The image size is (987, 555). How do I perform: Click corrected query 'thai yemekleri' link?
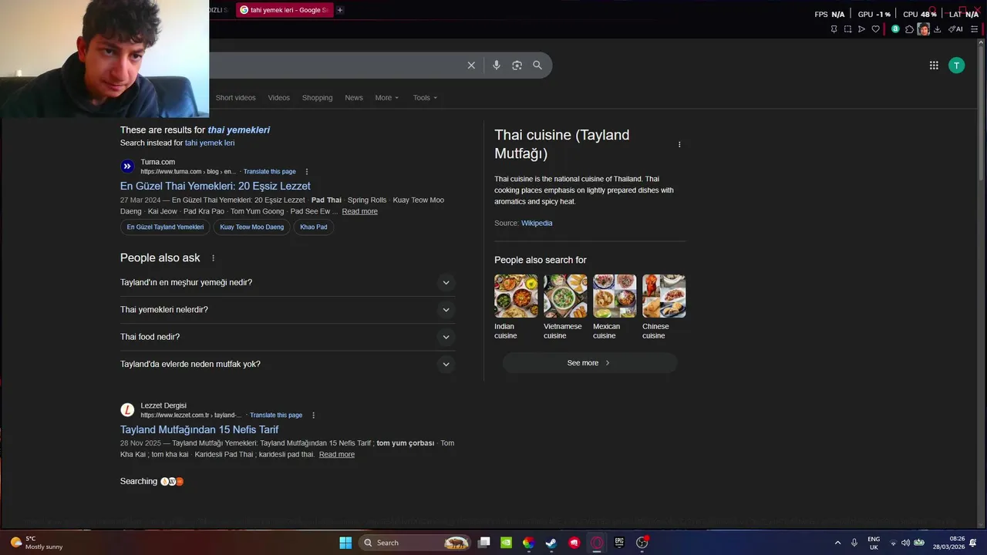pos(238,130)
